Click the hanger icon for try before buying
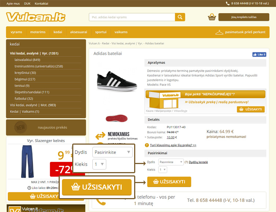This screenshot has height=212, width=276. point(219,32)
